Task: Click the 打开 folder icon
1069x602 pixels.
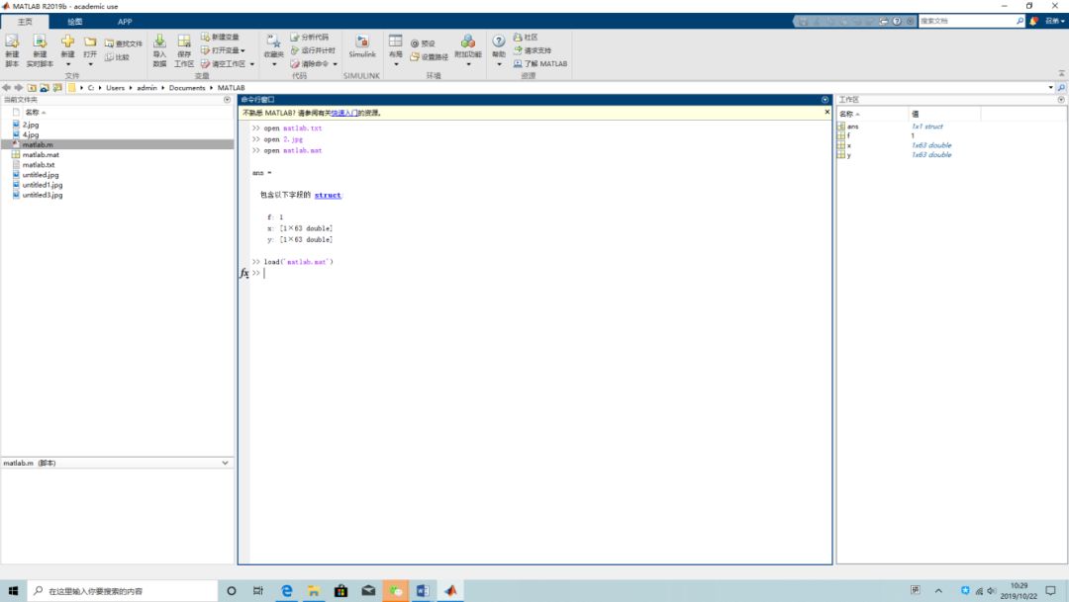Action: tap(90, 43)
